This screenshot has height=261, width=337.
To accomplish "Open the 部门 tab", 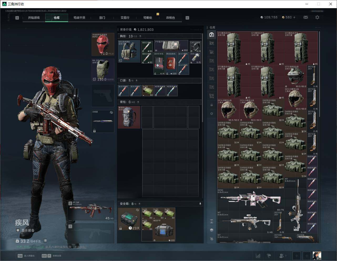I will pyautogui.click(x=102, y=18).
